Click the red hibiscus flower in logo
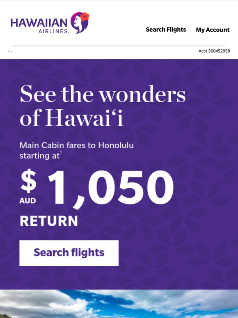 pos(85,16)
